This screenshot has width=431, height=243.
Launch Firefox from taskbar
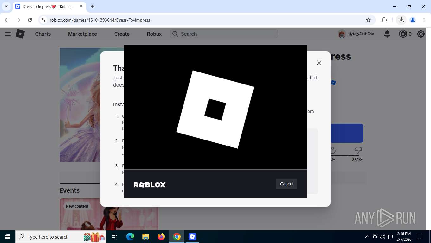pyautogui.click(x=161, y=237)
